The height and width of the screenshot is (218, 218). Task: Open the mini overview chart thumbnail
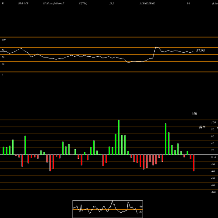108,209
